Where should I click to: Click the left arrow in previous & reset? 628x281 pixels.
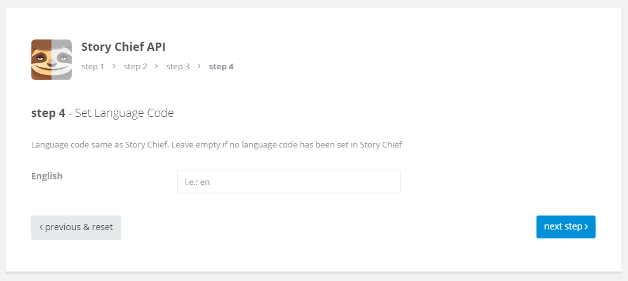pyautogui.click(x=41, y=228)
